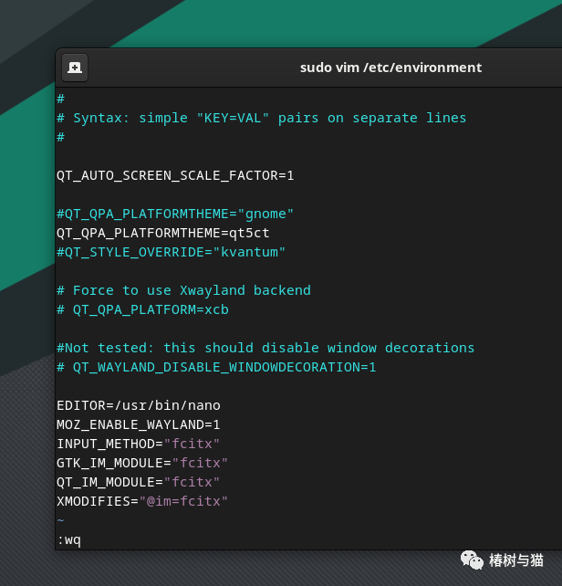Screen dimensions: 562x586
Task: Open a new terminal tab with the icon
Action: click(75, 68)
